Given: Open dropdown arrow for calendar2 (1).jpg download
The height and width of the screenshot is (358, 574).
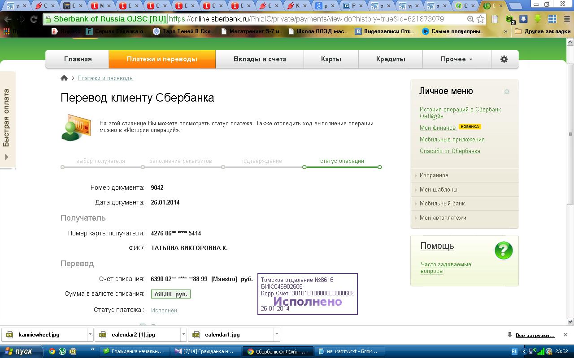Looking at the screenshot, I should click(183, 334).
